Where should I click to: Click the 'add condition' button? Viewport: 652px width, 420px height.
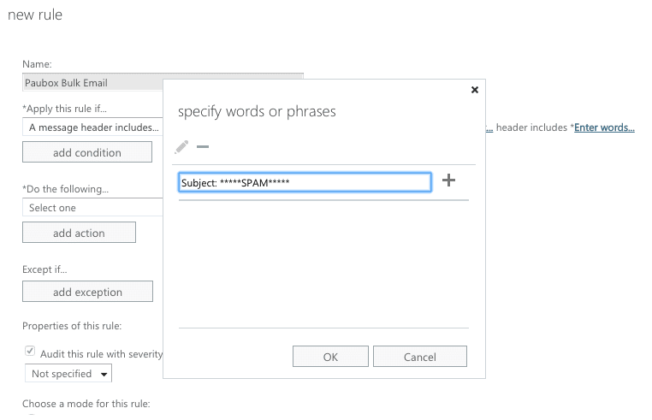tap(87, 152)
